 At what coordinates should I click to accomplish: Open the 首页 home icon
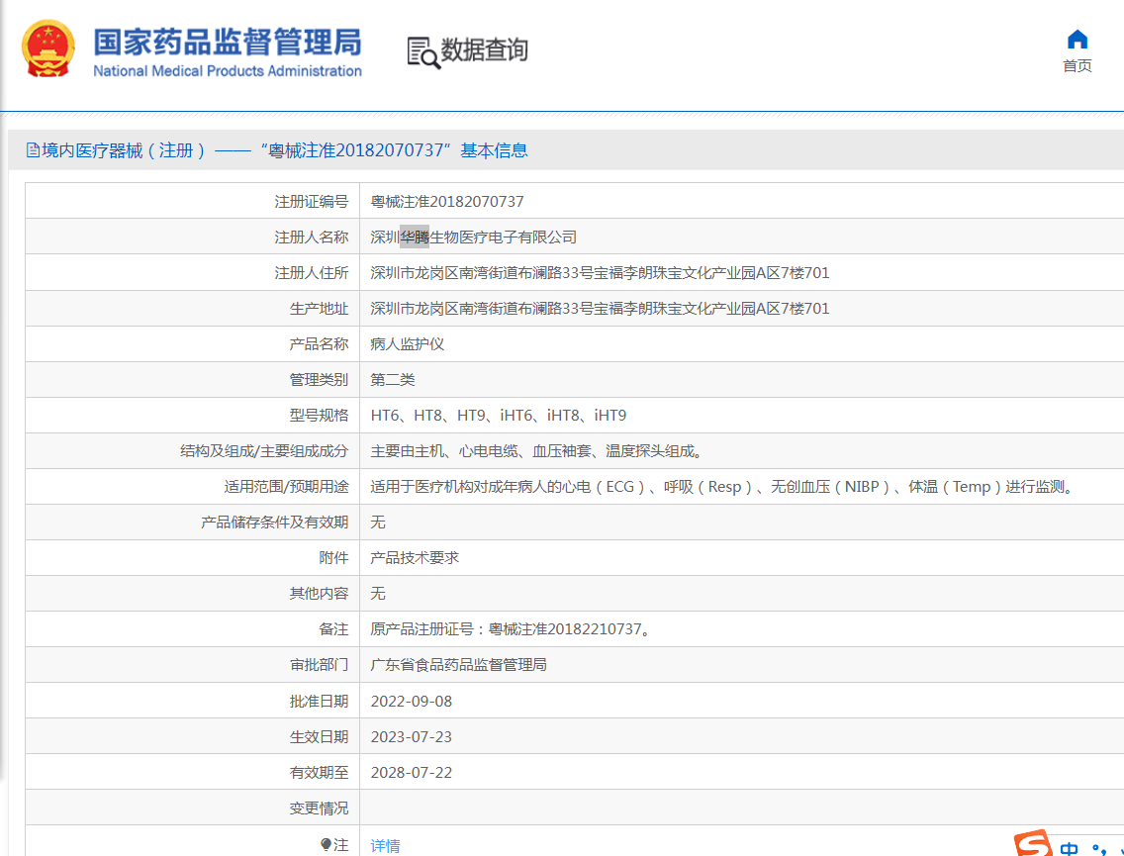point(1077,40)
